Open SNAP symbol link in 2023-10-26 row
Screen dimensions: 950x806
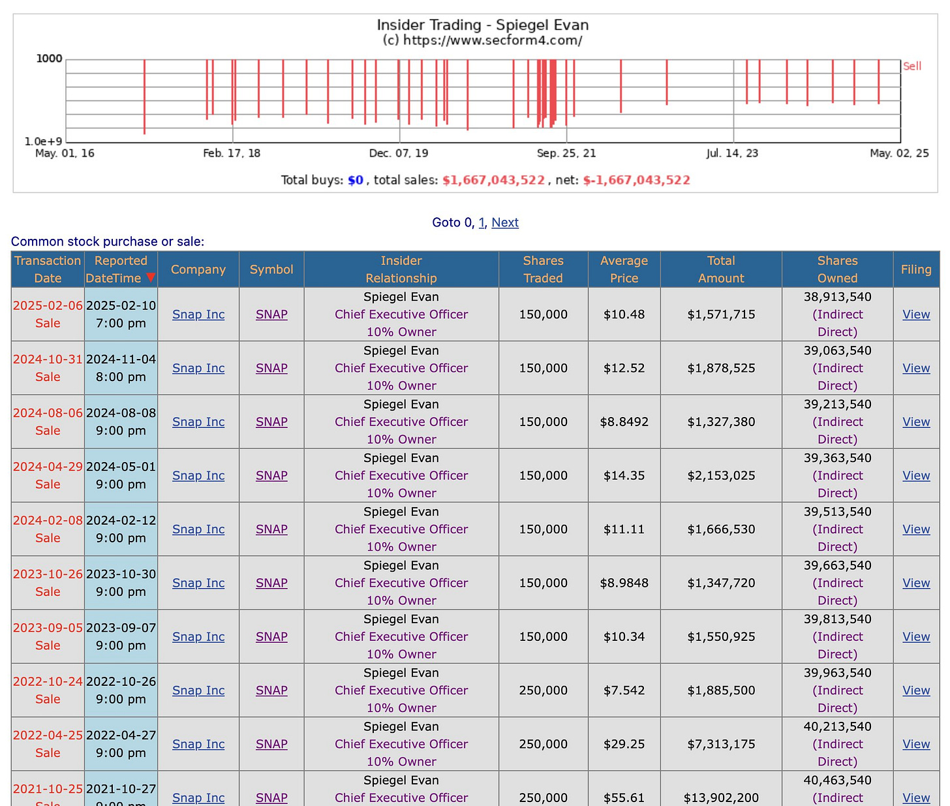[271, 583]
